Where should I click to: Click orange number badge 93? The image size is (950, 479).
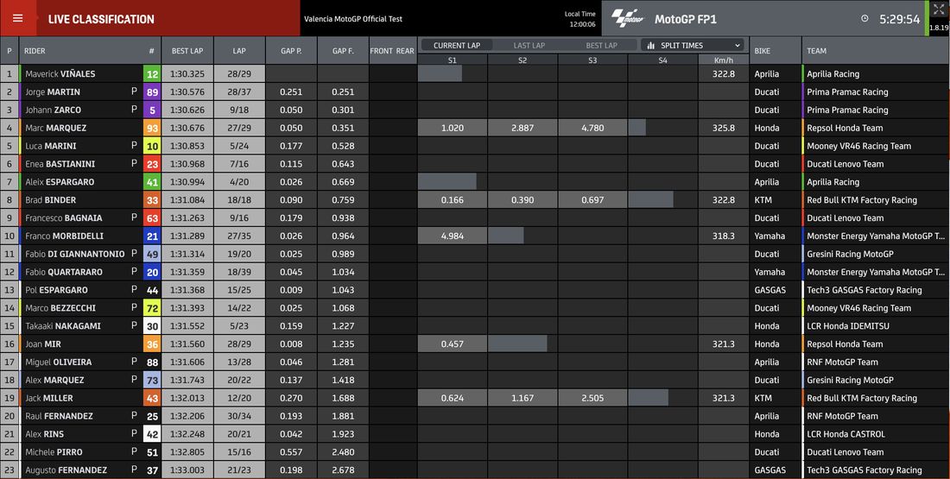pyautogui.click(x=152, y=129)
